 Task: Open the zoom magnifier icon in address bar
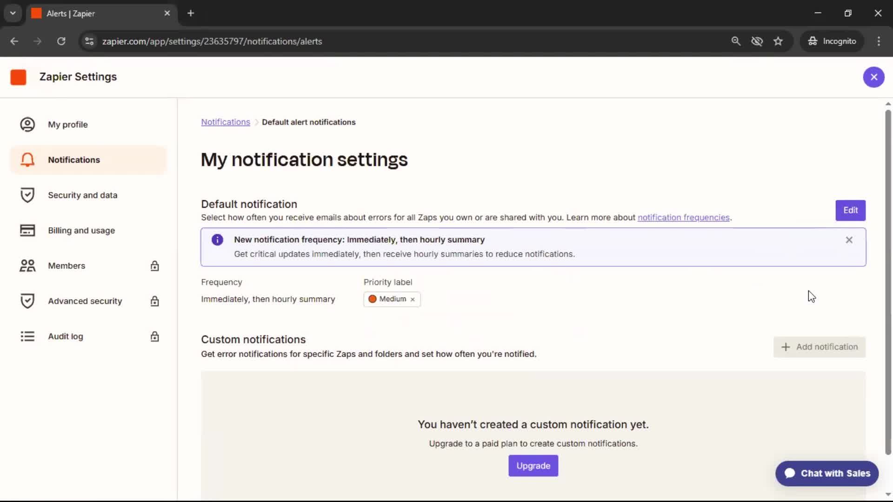coord(736,41)
